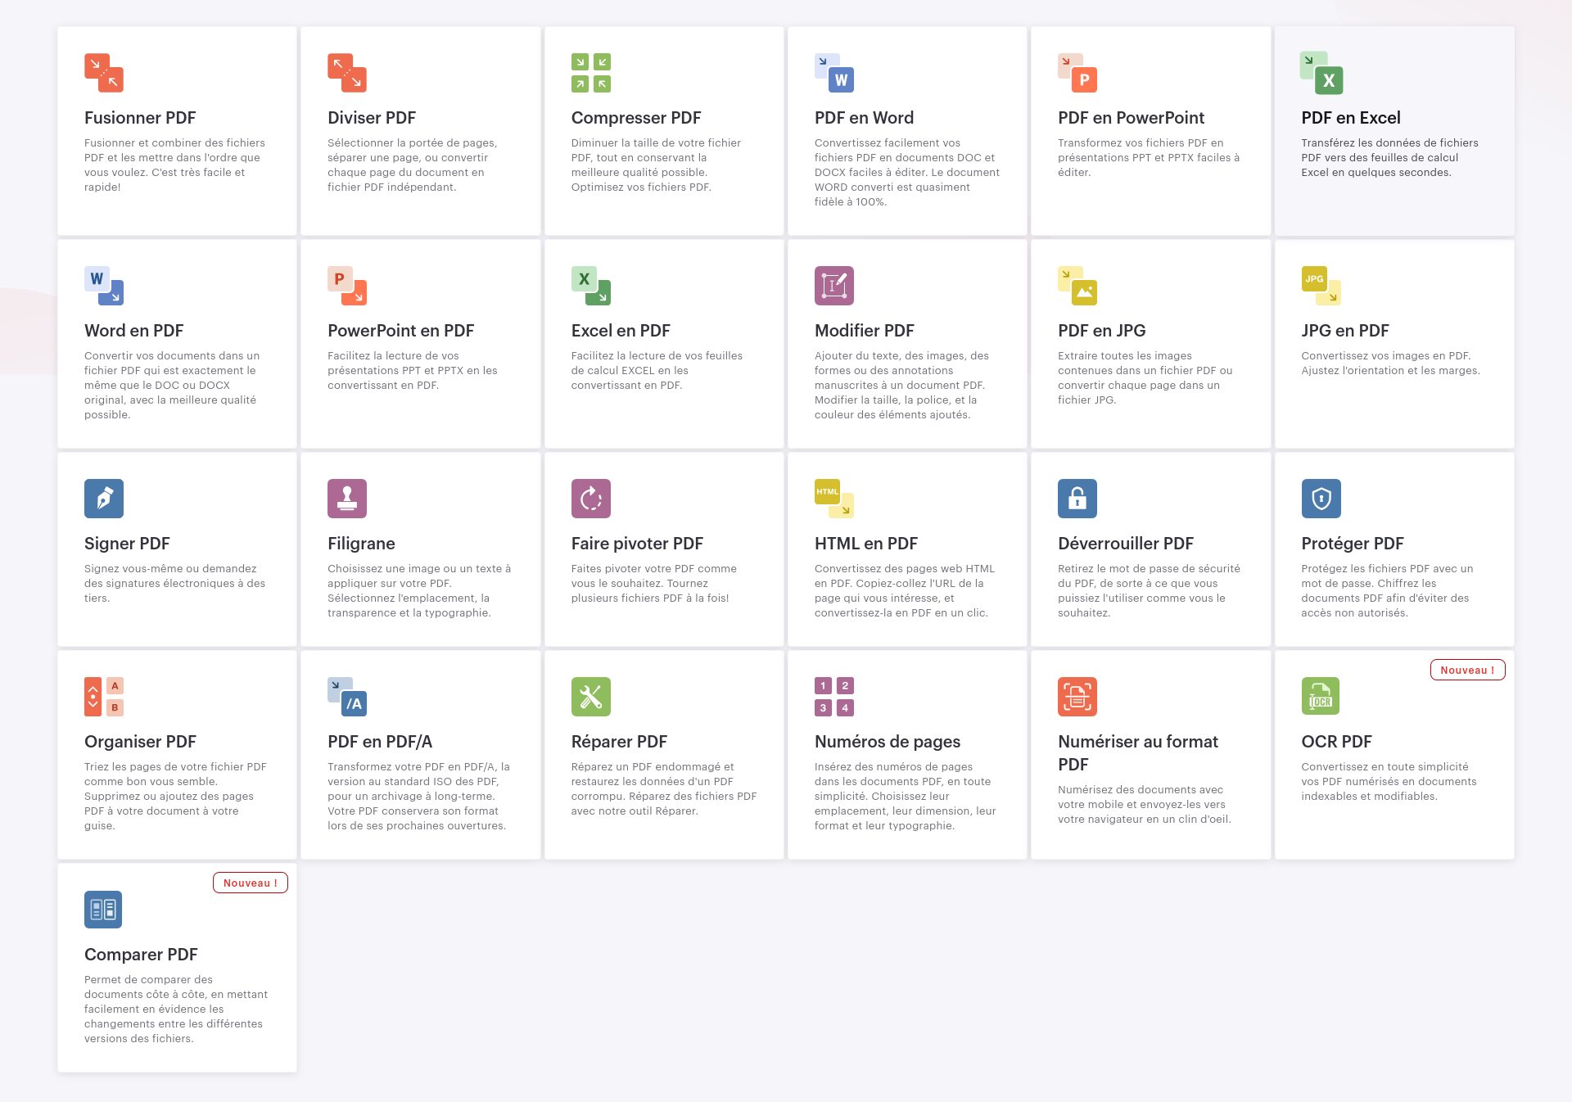Viewport: 1572px width, 1102px height.
Task: Open the Comparer PDF title
Action: tap(141, 955)
